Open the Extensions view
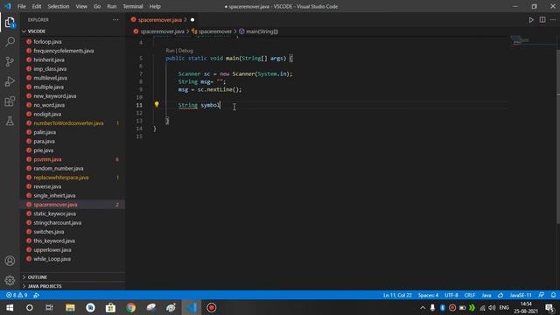The width and height of the screenshot is (560, 315). 10,101
